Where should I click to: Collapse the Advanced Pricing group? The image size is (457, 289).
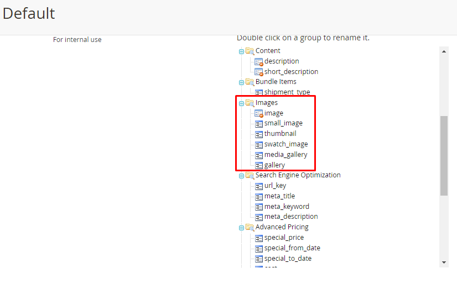[x=241, y=228]
